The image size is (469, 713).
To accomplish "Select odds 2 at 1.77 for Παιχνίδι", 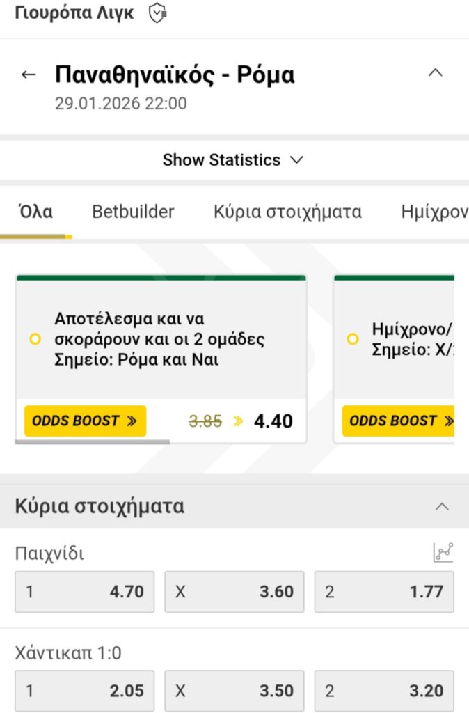I will click(383, 591).
